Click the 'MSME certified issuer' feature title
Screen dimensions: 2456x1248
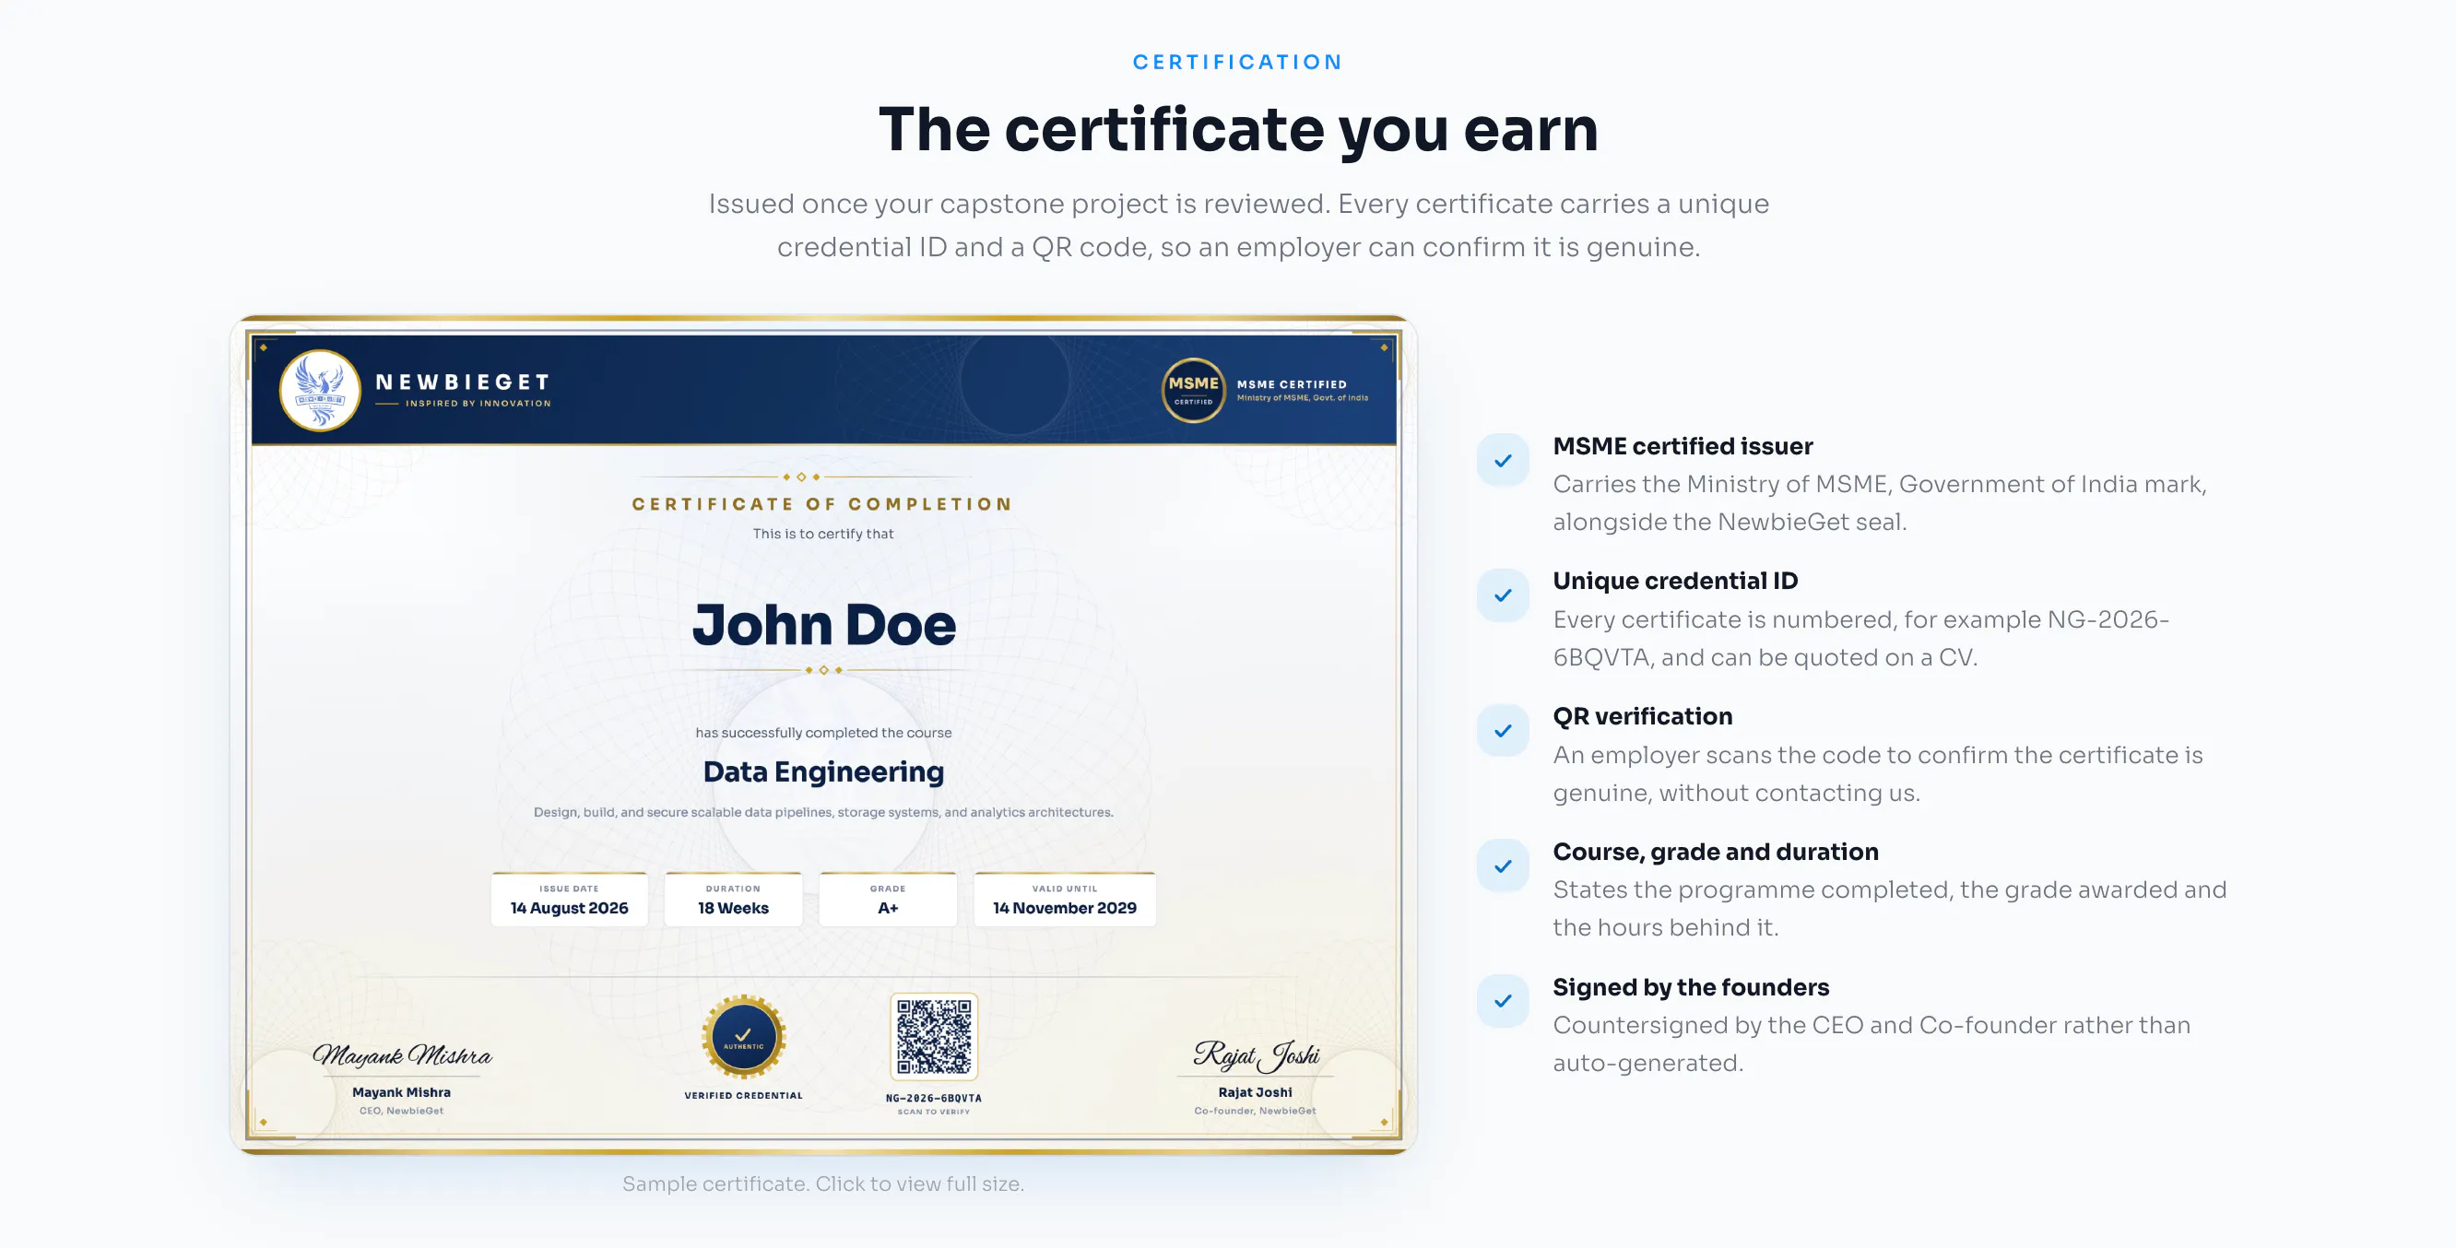pos(1683,446)
